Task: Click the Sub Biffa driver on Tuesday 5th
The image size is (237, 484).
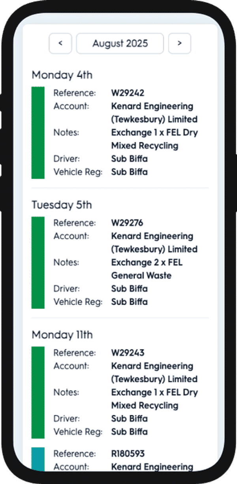Action: (x=130, y=289)
